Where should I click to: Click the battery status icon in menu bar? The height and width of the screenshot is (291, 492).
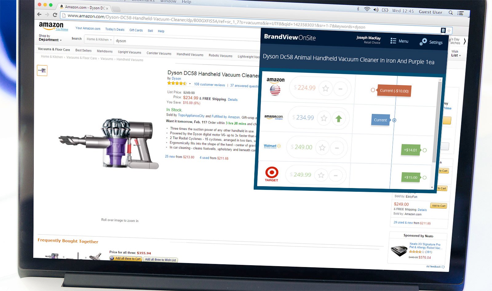coord(385,10)
